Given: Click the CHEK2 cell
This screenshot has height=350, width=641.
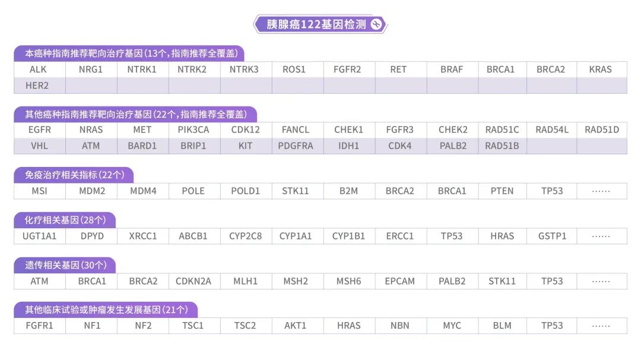Looking at the screenshot, I should (452, 130).
